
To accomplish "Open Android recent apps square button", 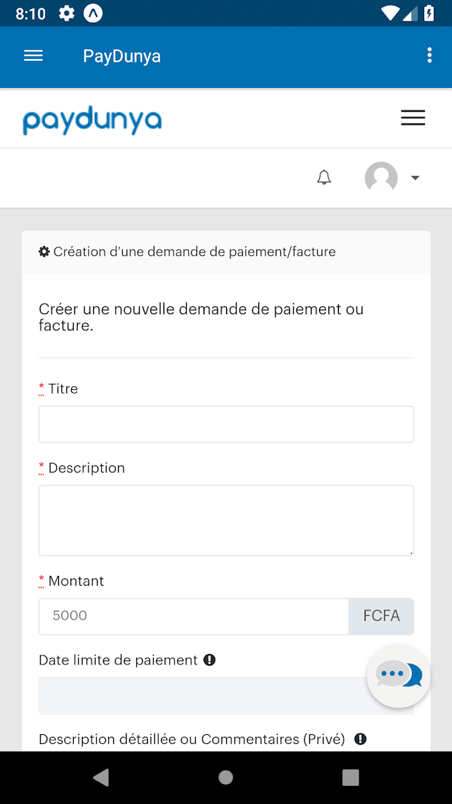I will 350,778.
